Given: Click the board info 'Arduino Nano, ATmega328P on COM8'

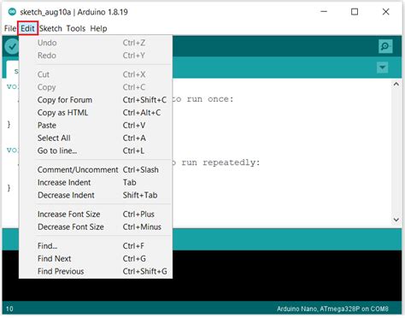Looking at the screenshot, I should [x=332, y=309].
